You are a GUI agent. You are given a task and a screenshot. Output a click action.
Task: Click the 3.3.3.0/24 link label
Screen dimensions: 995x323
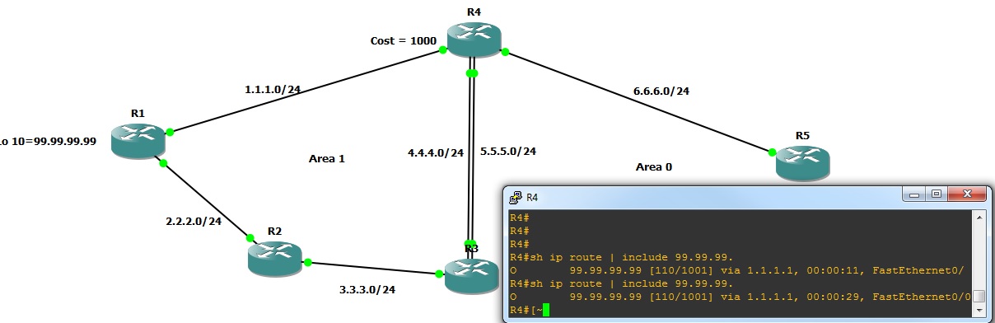[x=367, y=289]
